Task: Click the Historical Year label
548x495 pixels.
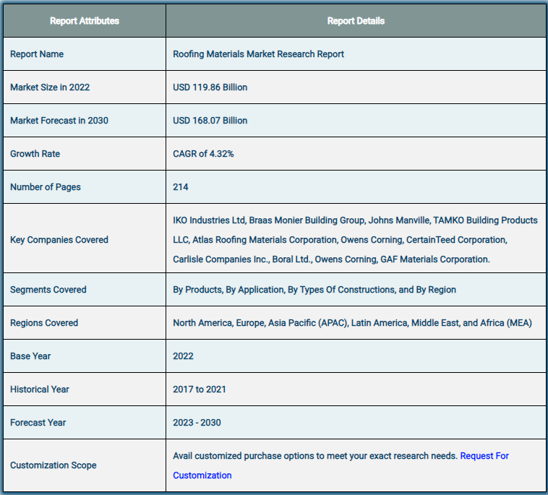Action: (40, 389)
